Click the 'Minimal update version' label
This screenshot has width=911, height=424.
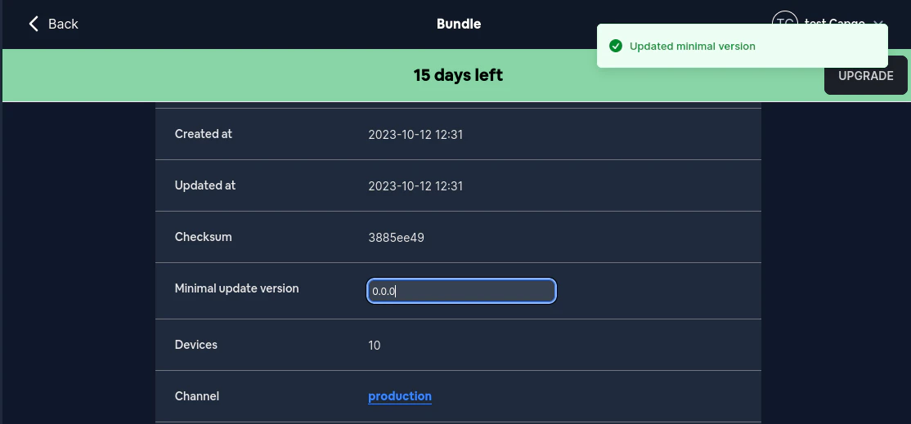click(x=237, y=288)
